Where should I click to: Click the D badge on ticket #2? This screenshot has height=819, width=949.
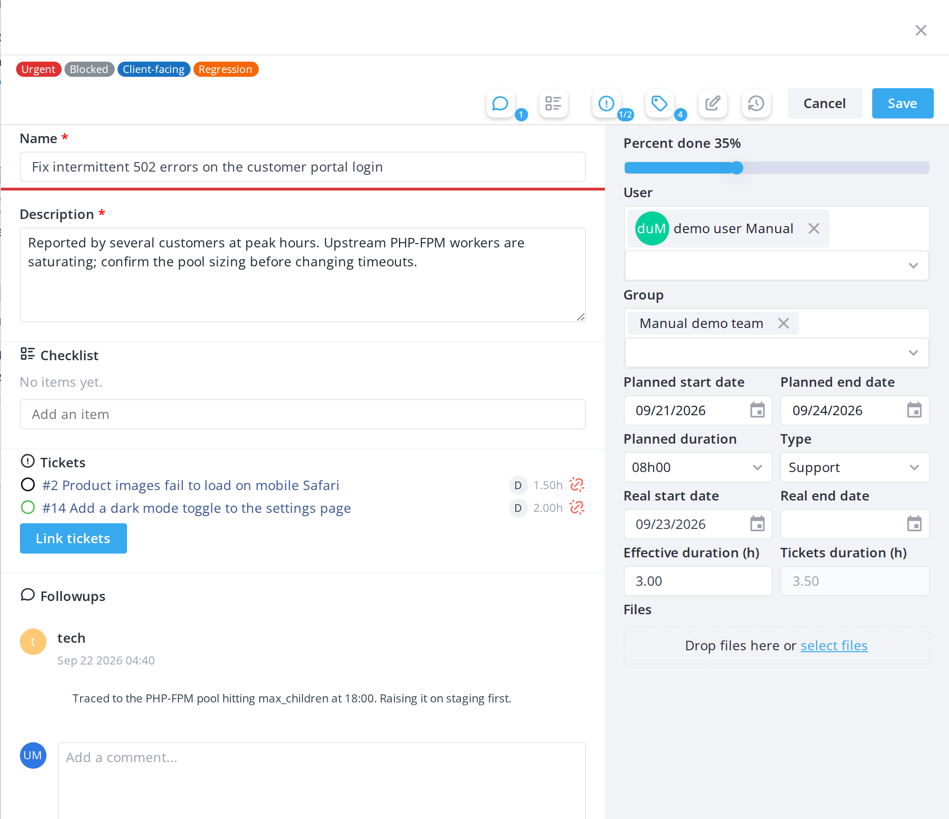point(518,485)
